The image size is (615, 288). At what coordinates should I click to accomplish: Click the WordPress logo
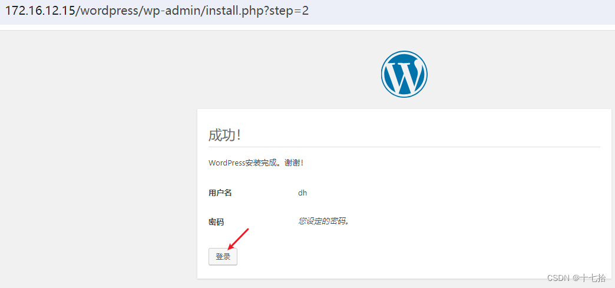tap(404, 74)
